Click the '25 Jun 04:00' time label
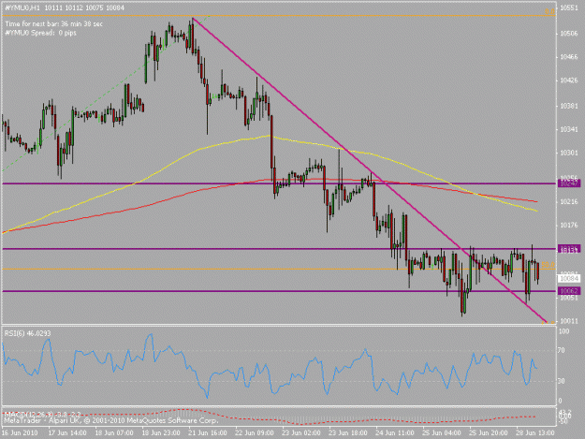 pos(442,432)
